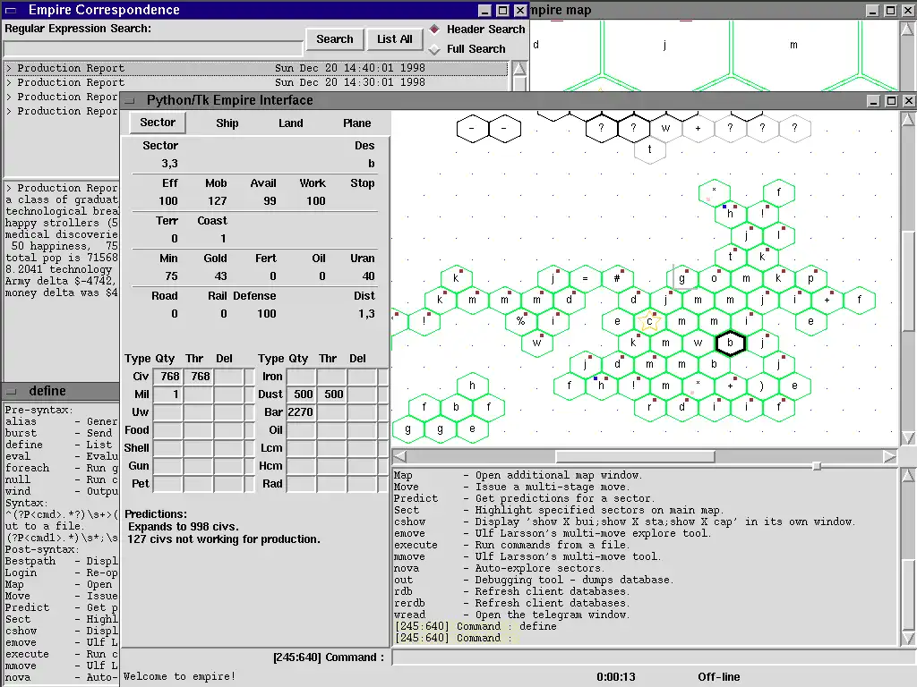
Task: Select the Production Report from 14:30:01
Action: (x=256, y=82)
